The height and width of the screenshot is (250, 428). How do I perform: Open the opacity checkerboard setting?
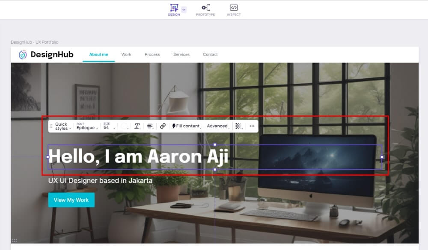pos(239,126)
